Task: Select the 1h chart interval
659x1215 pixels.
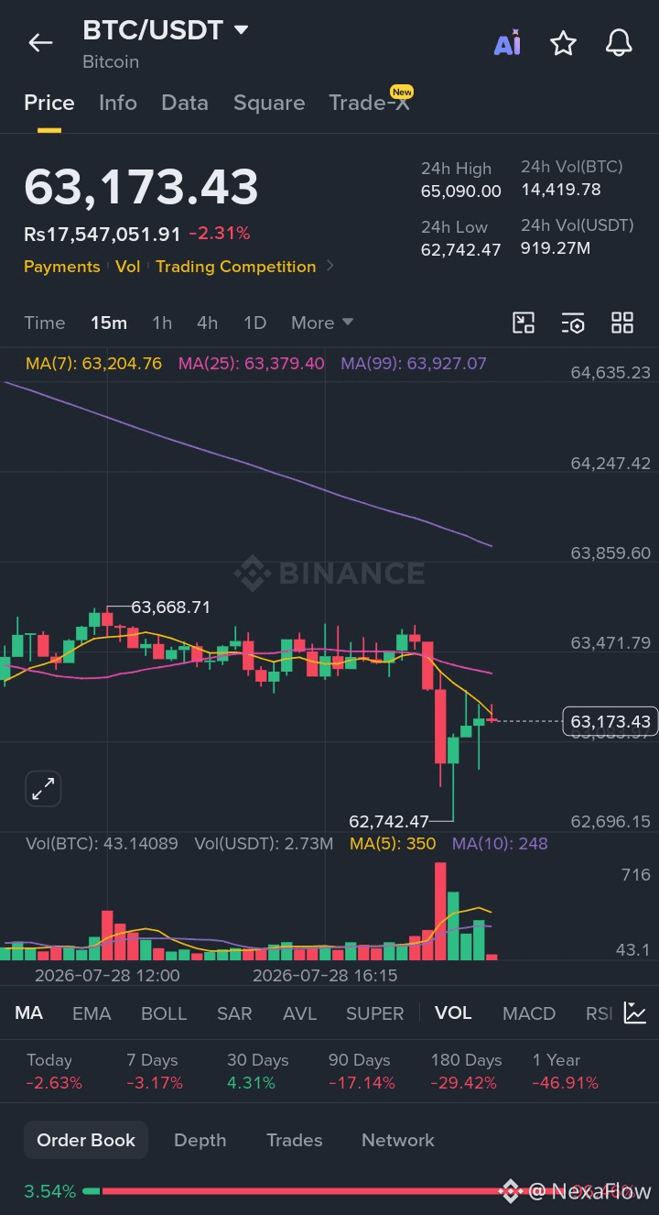Action: coord(162,323)
